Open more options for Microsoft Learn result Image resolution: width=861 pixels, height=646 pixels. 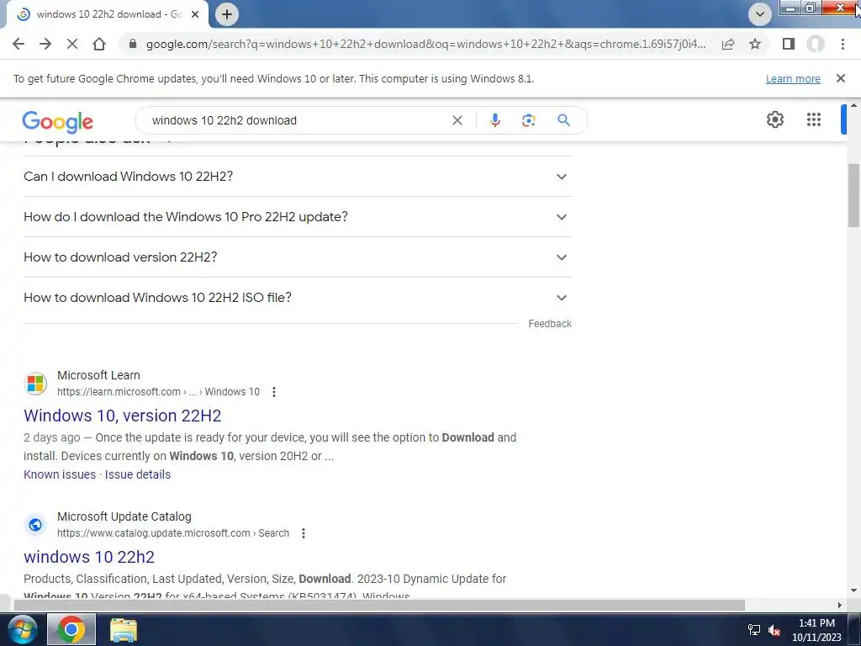(274, 392)
